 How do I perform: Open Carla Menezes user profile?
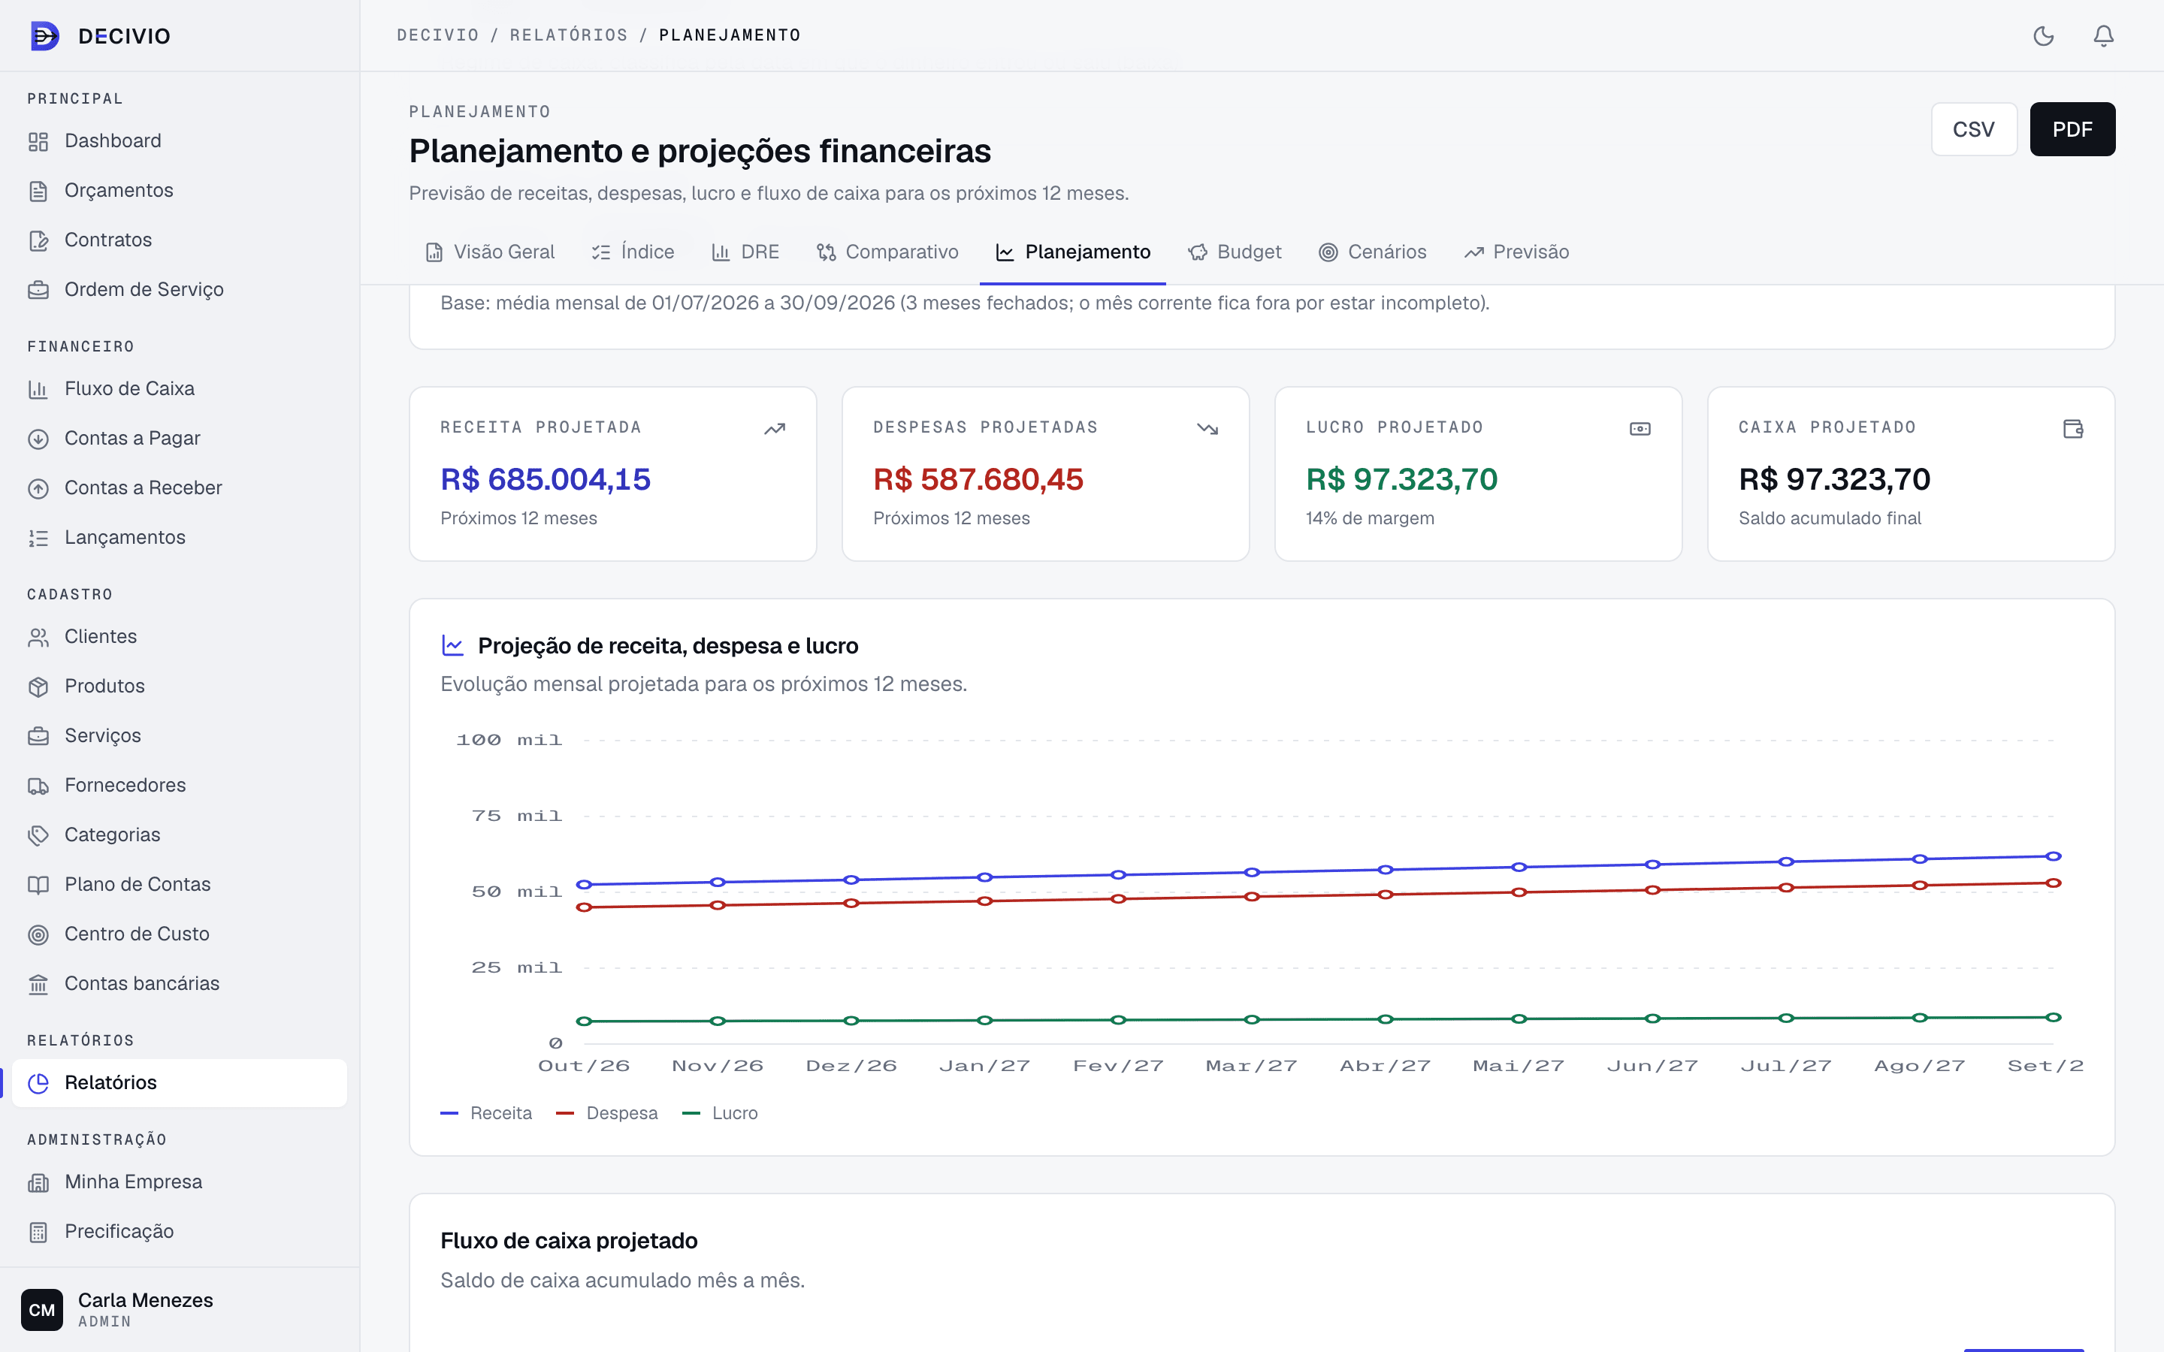(x=179, y=1310)
